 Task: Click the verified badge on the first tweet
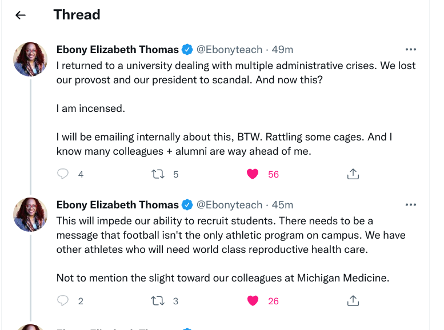pyautogui.click(x=187, y=50)
